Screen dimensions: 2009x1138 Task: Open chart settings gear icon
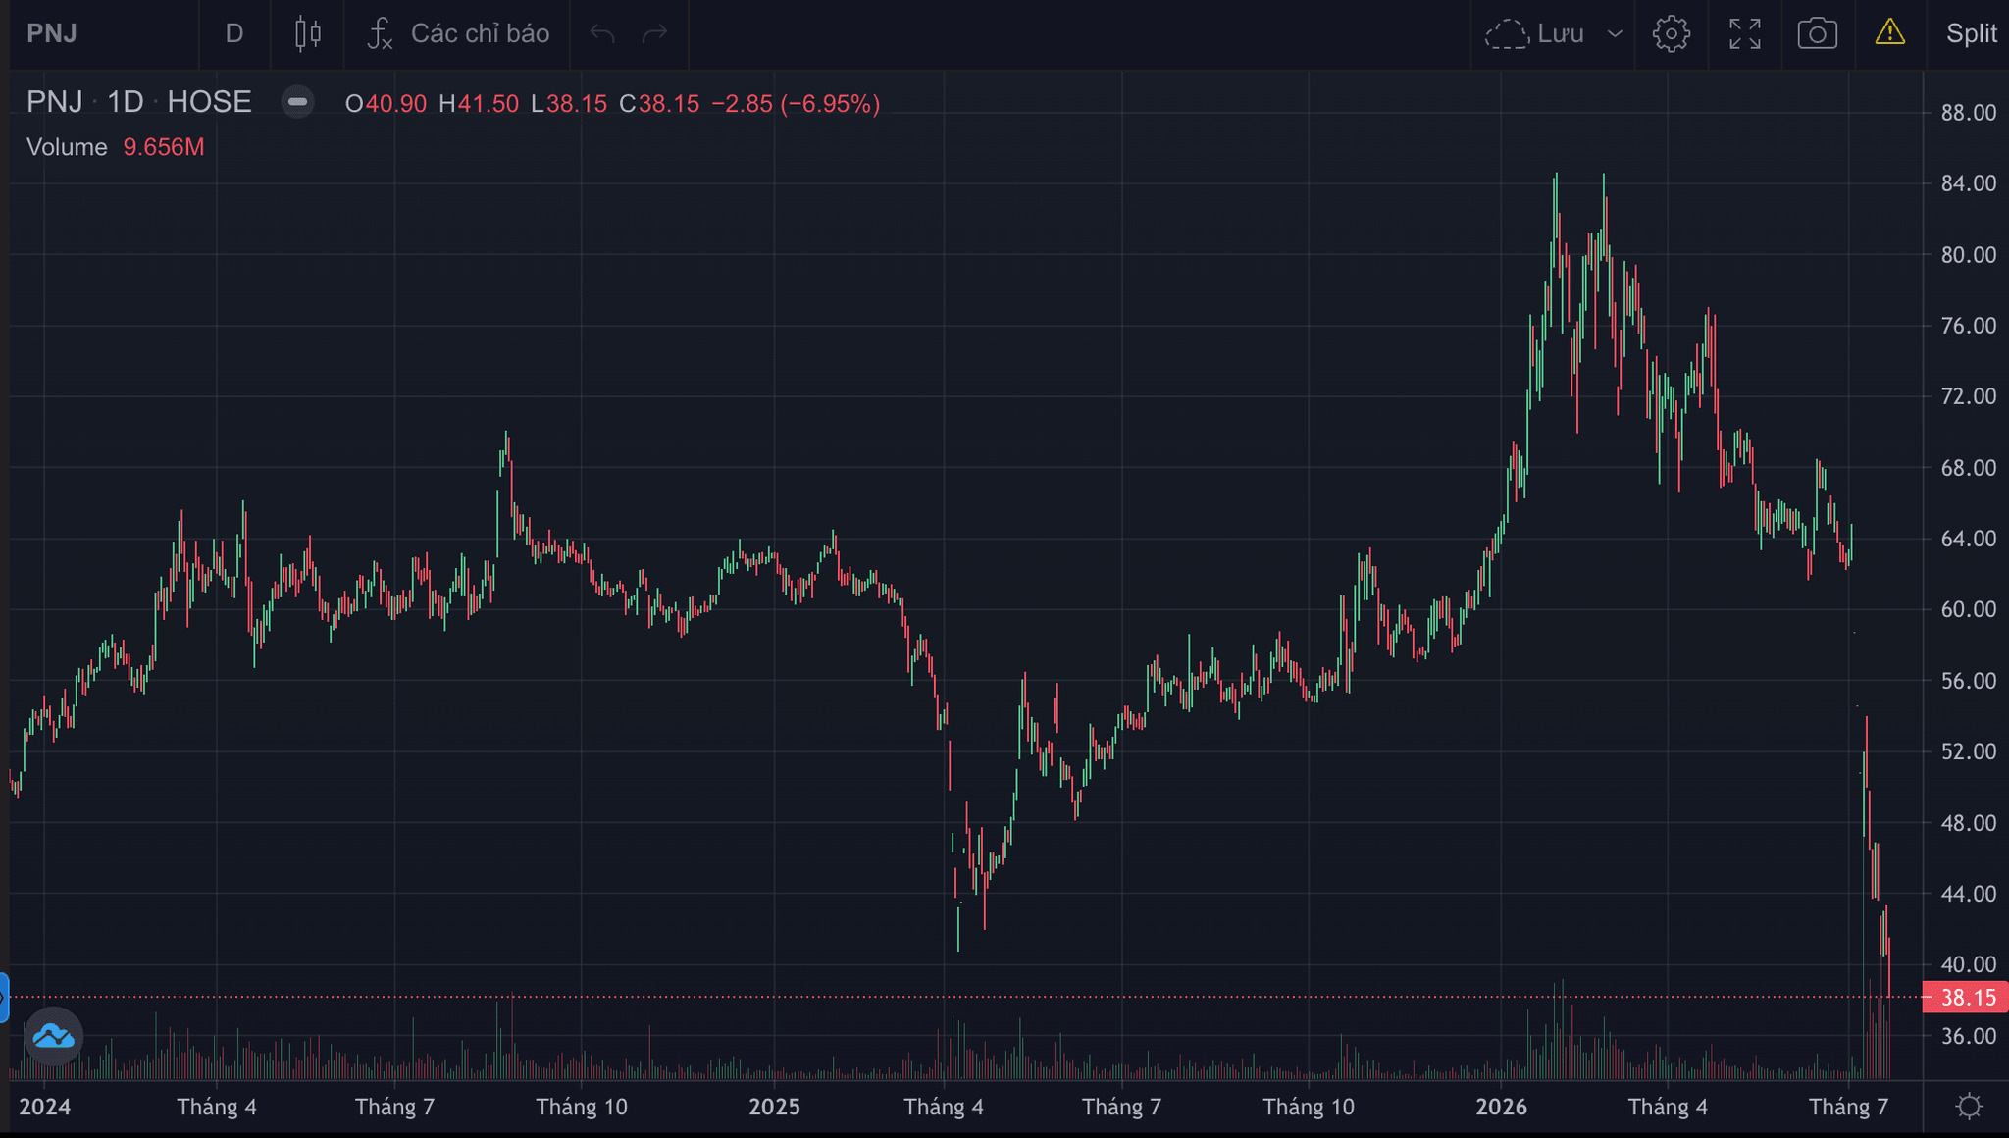pos(1672,33)
